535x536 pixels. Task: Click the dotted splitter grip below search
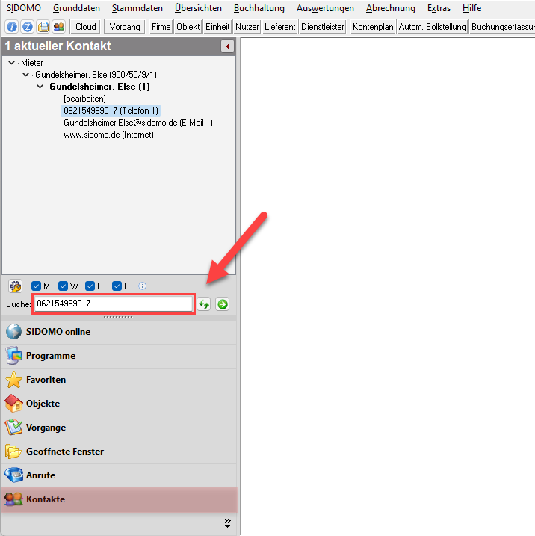click(118, 317)
